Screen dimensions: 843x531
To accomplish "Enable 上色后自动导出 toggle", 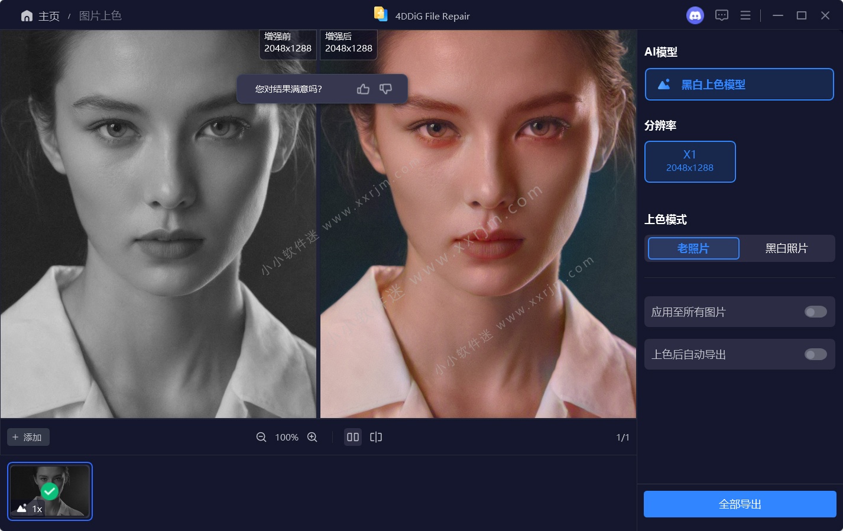I will point(815,354).
